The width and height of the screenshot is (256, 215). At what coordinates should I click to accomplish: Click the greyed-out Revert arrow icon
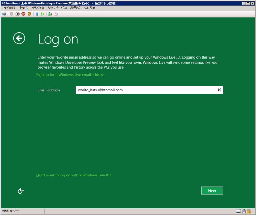pos(56,14)
